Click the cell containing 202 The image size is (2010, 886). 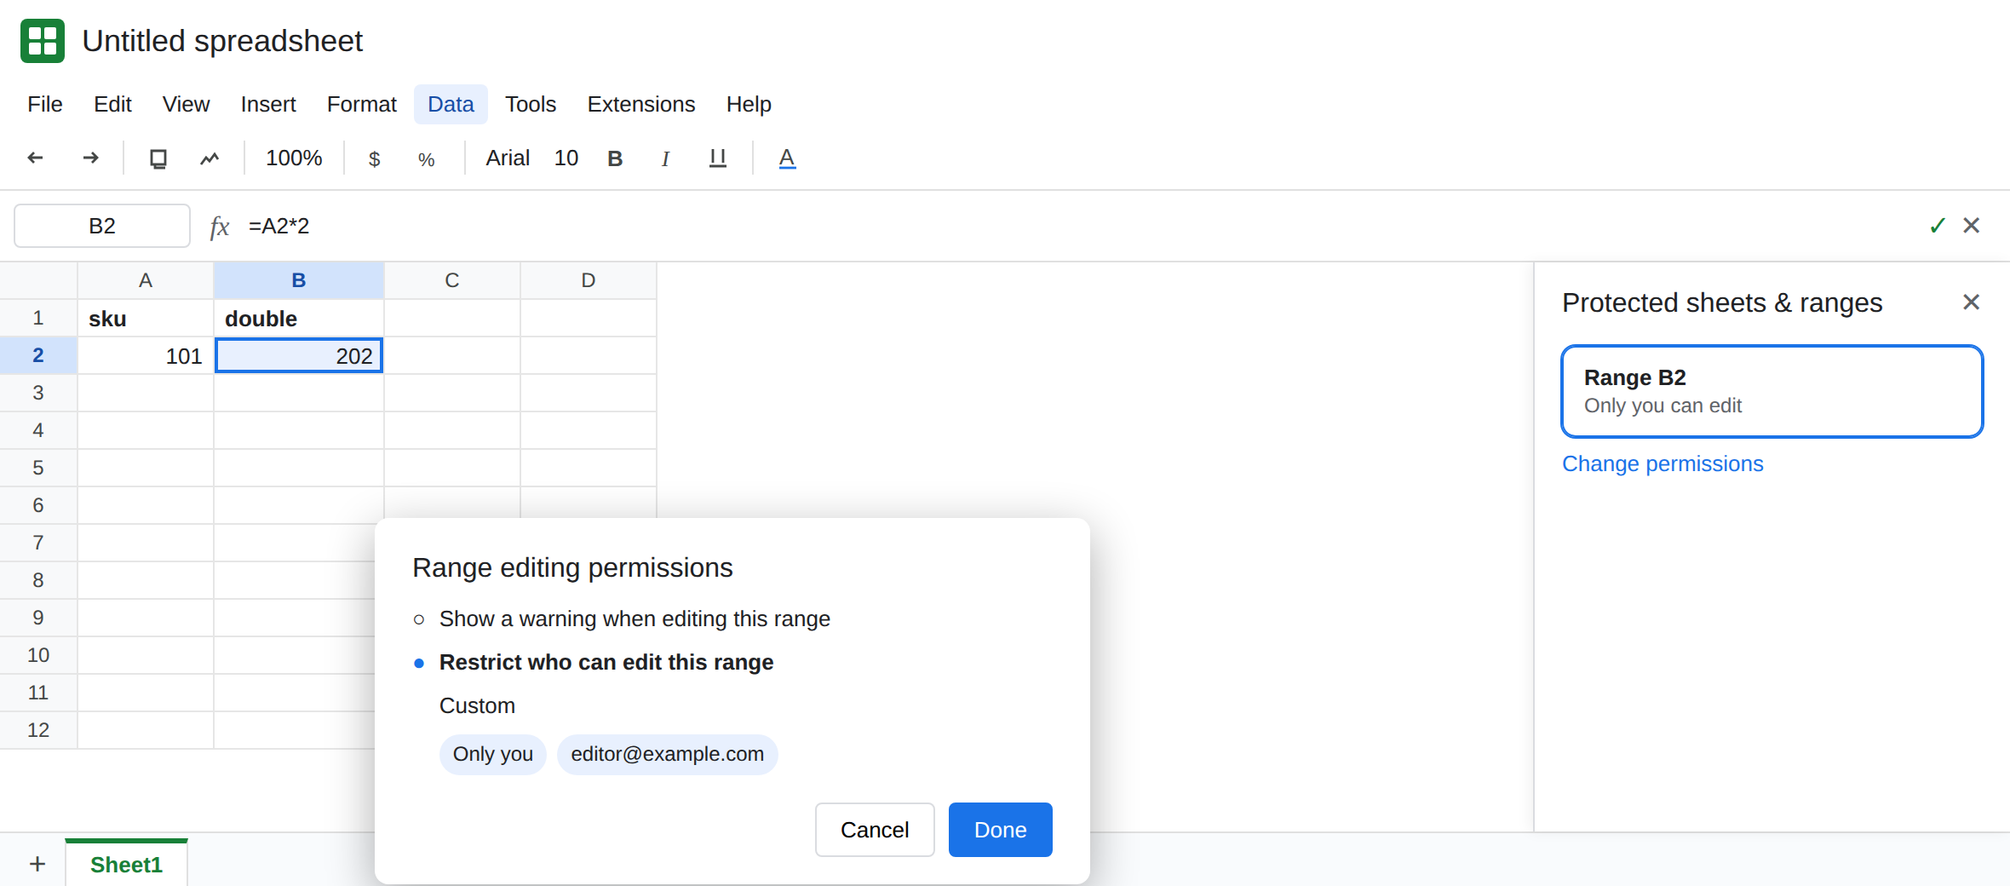click(299, 356)
